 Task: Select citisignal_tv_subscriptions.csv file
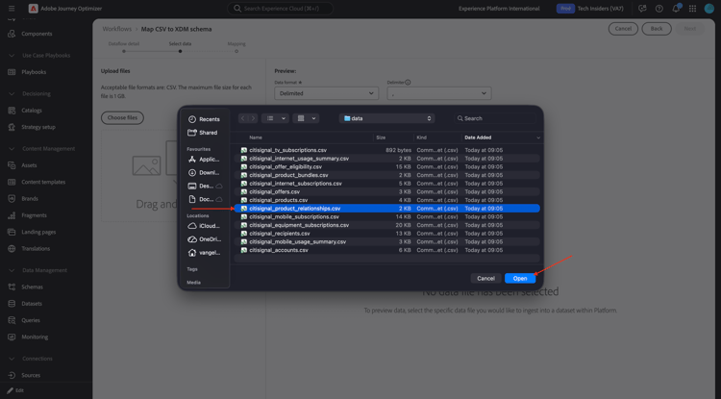[x=386, y=150]
